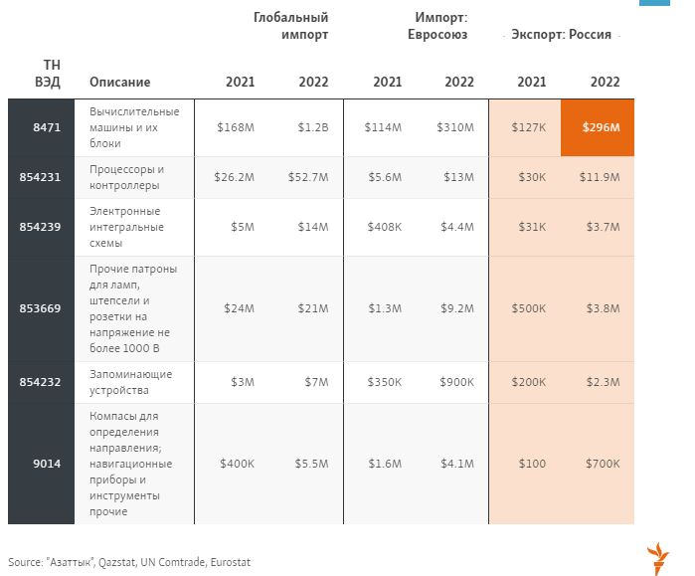Click the source line mentioning UN Comtrade
The height and width of the screenshot is (576, 695).
(x=129, y=562)
